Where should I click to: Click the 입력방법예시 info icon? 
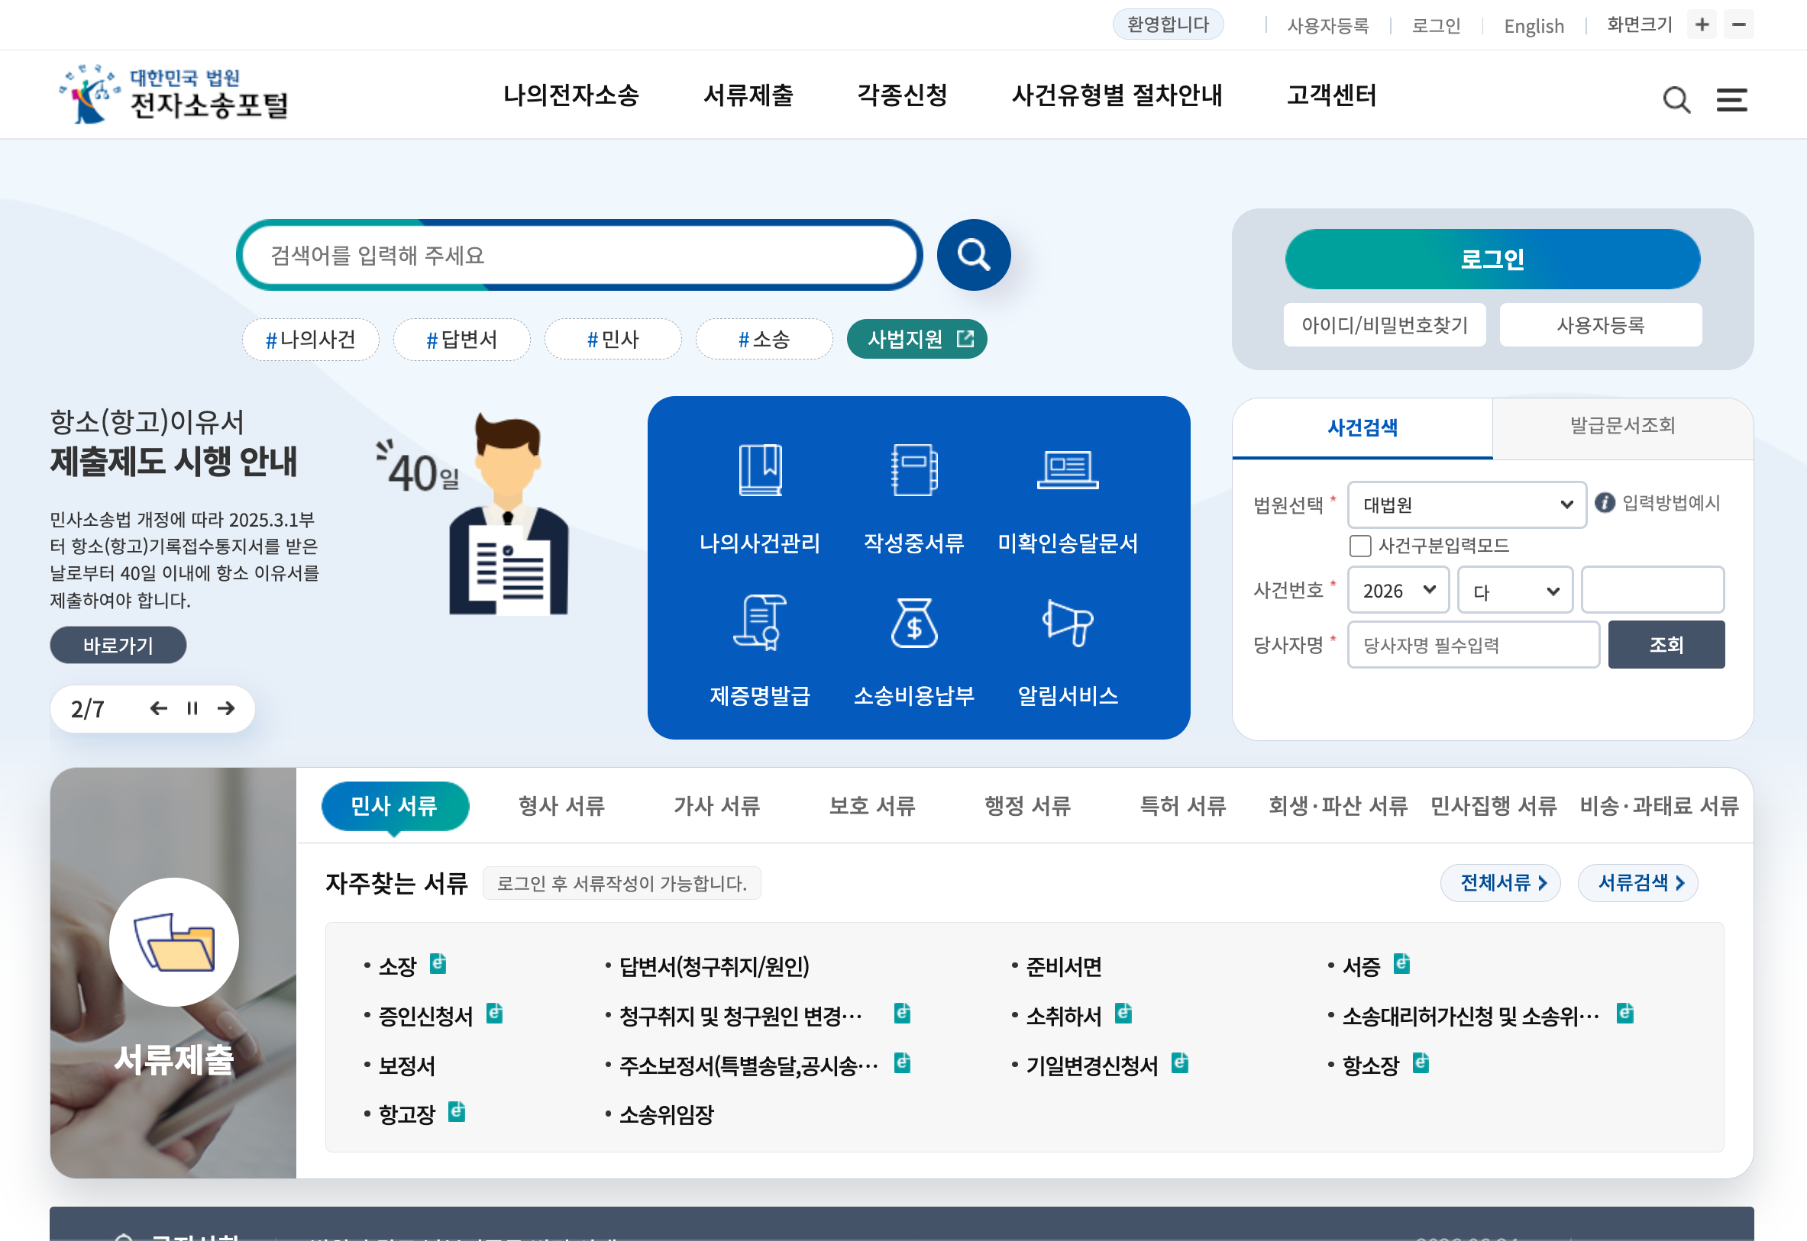1604,502
